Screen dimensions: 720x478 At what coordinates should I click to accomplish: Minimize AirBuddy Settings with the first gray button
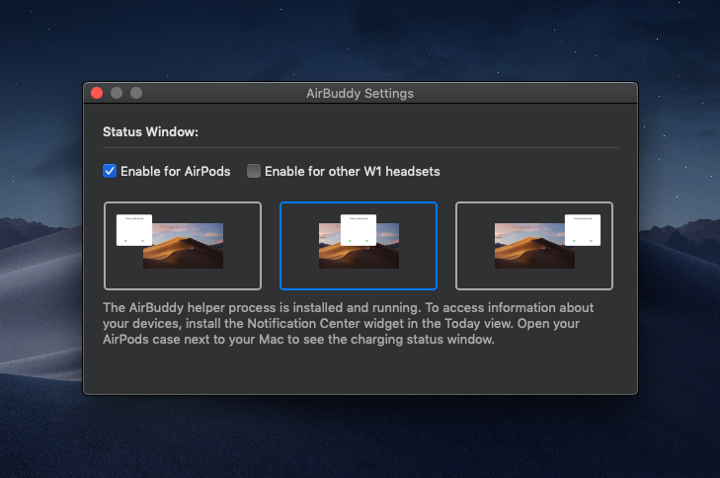[117, 93]
